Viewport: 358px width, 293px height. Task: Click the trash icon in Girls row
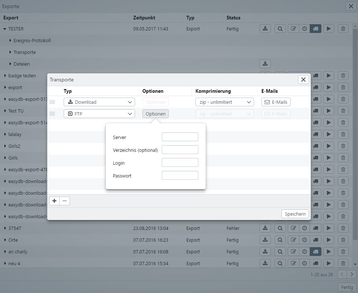(x=343, y=158)
